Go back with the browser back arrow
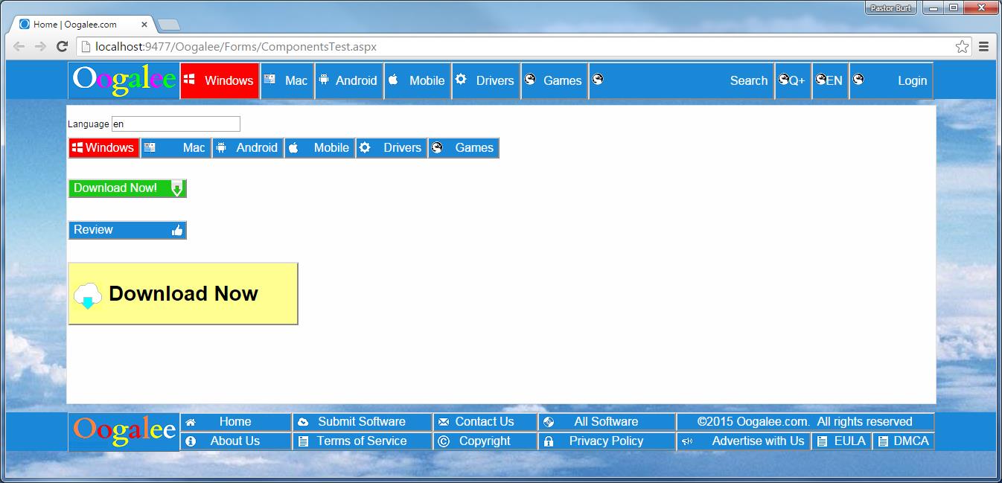1002x483 pixels. pyautogui.click(x=19, y=46)
